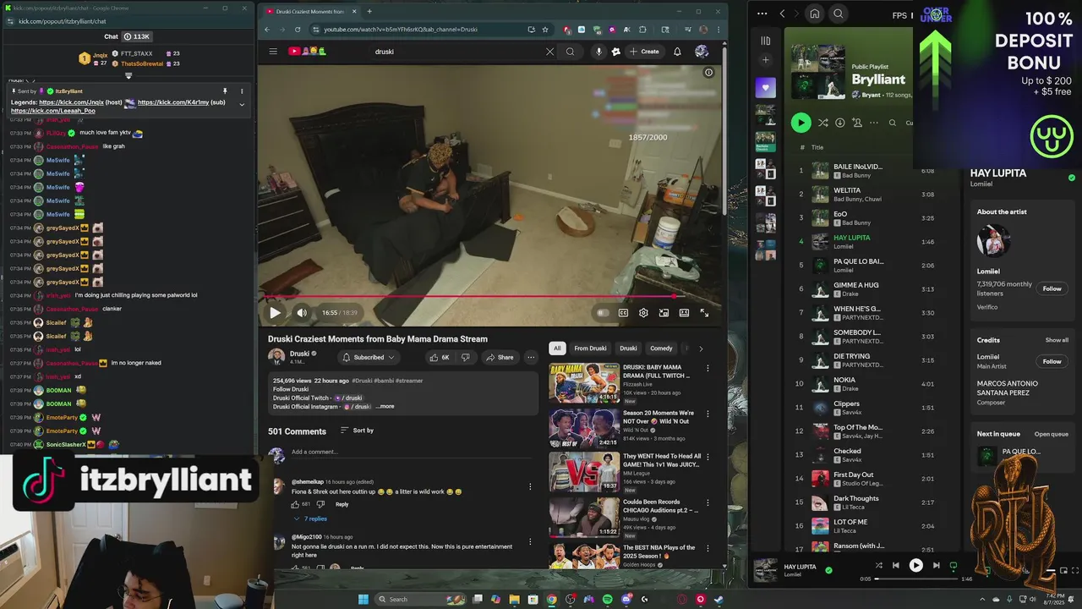
Task: Open YouTube notifications bell
Action: pos(677,52)
